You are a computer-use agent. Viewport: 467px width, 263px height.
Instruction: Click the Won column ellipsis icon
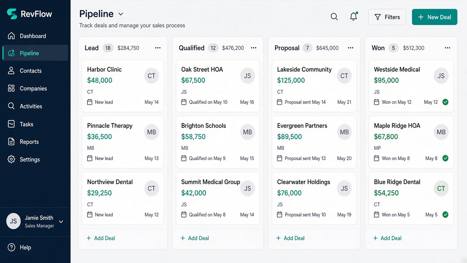tap(448, 48)
